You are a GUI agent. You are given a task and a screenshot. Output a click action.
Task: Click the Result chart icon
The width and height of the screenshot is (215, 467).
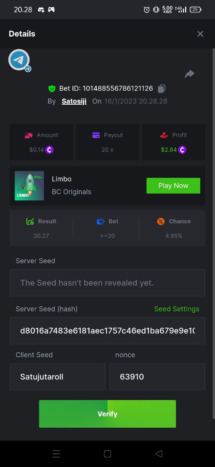pos(30,221)
